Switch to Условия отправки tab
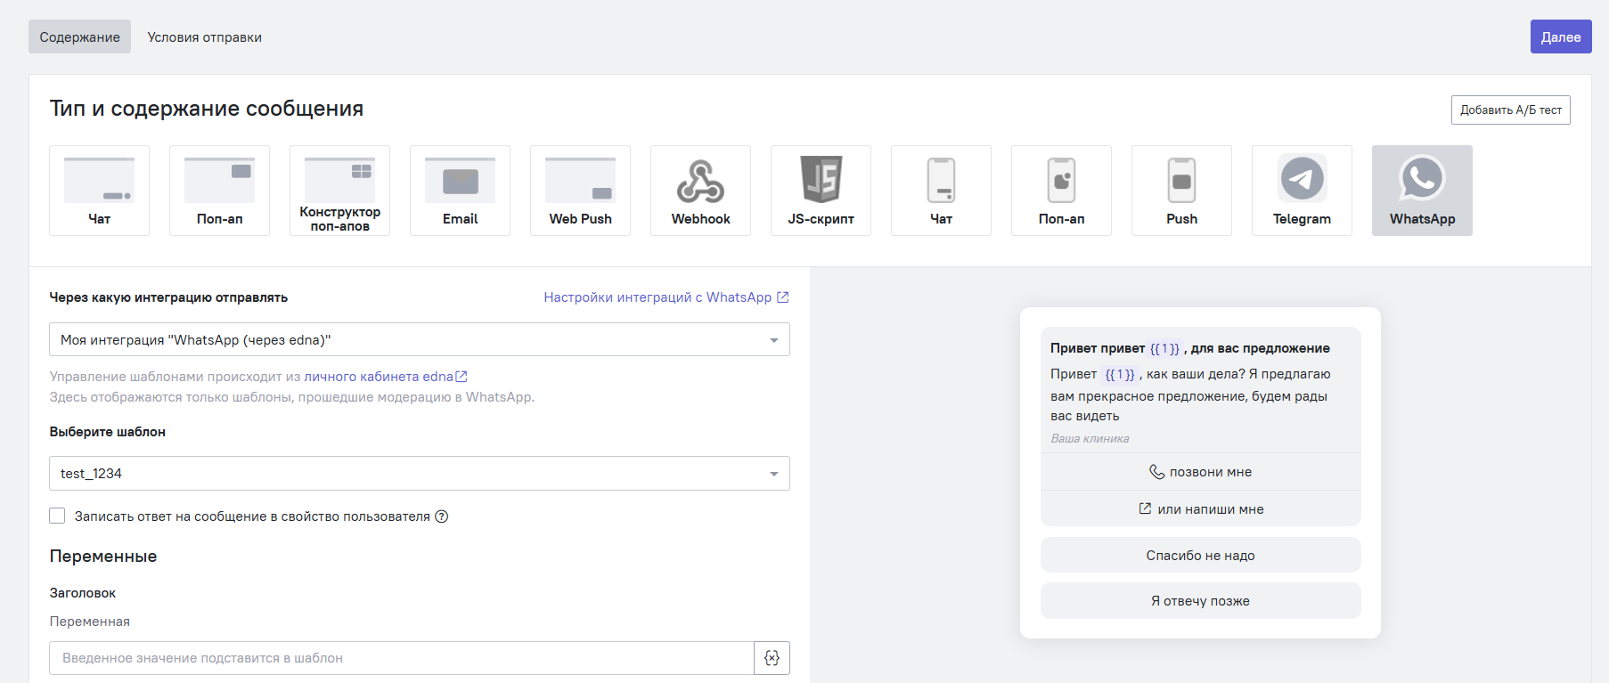 click(x=204, y=37)
